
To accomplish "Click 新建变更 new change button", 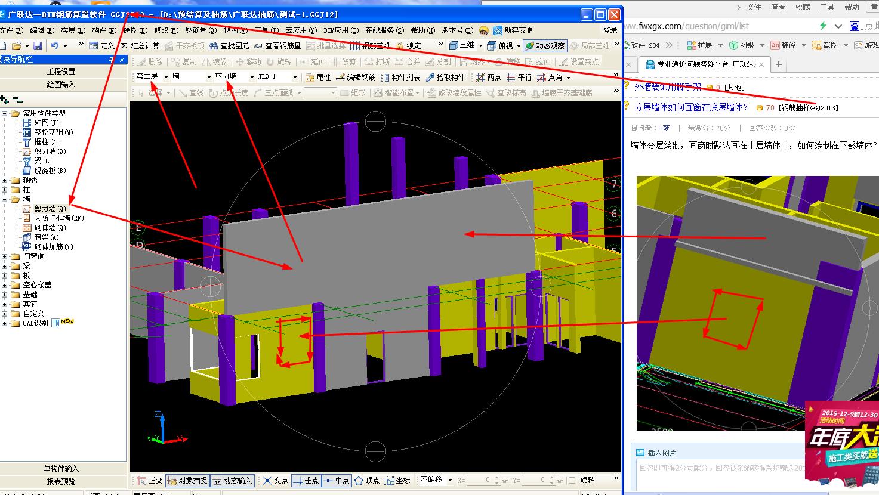I will coord(513,30).
